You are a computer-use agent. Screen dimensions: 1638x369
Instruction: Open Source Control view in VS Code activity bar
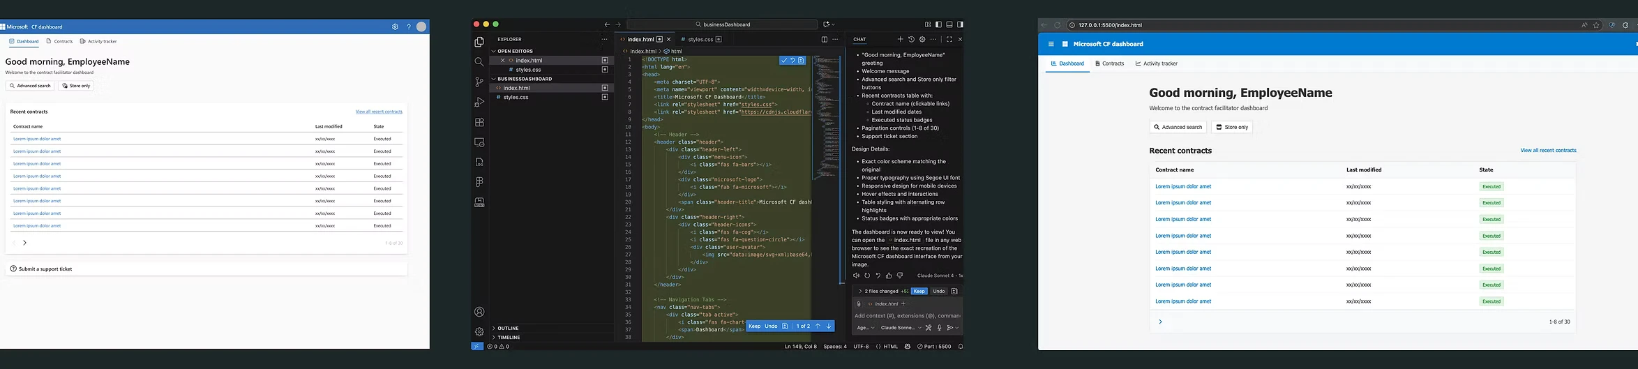[x=479, y=82]
